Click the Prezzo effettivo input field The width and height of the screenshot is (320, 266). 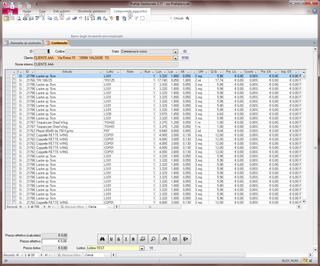click(x=55, y=242)
